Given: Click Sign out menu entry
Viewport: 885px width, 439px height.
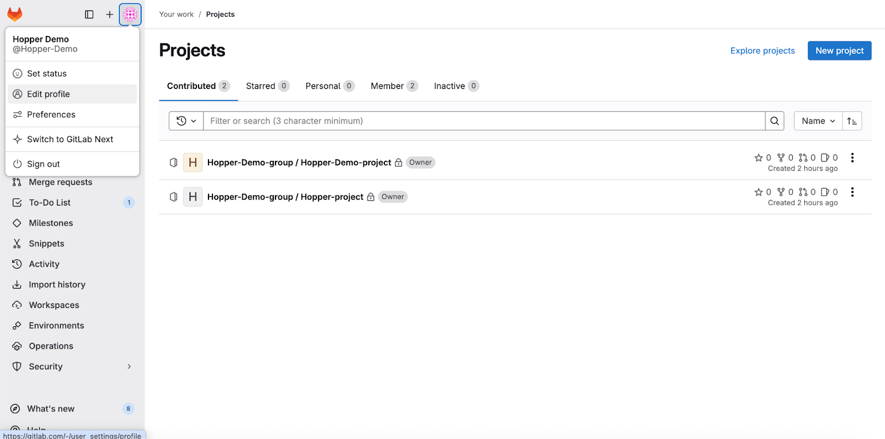Looking at the screenshot, I should (72, 164).
